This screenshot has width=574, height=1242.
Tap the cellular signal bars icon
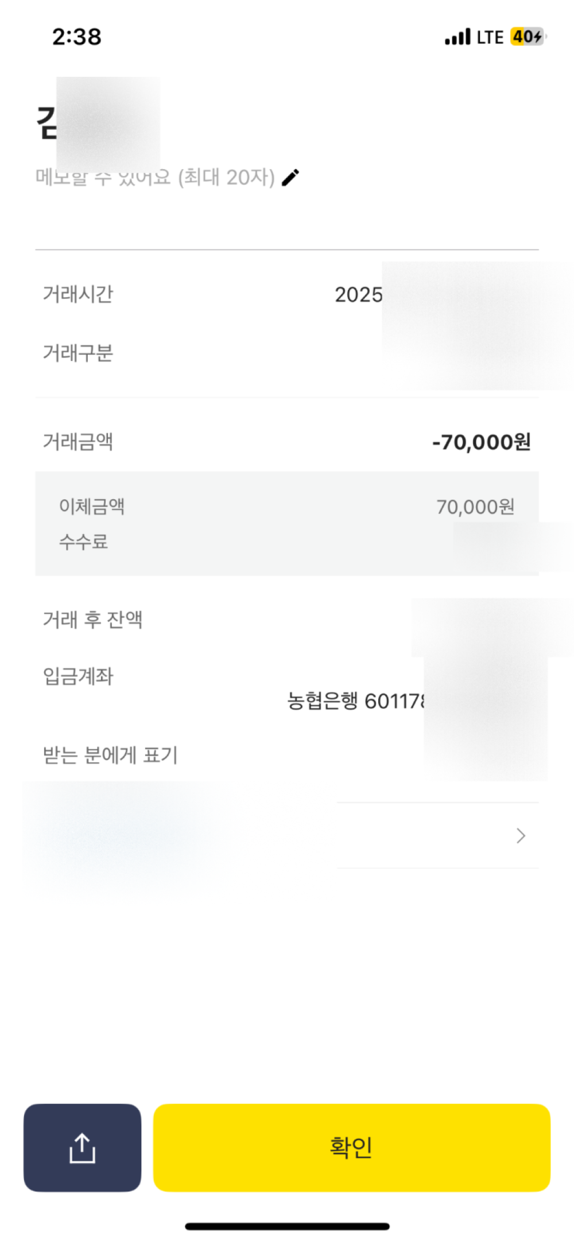pos(457,37)
